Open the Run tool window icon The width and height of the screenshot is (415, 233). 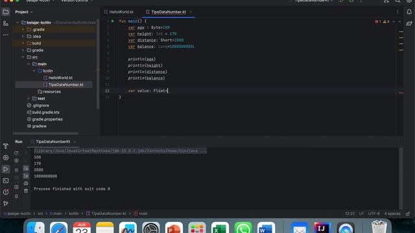point(6,169)
